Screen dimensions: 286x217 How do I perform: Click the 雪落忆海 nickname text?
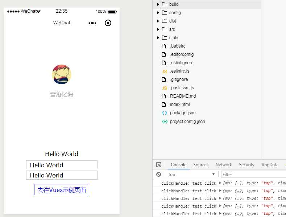click(x=62, y=94)
